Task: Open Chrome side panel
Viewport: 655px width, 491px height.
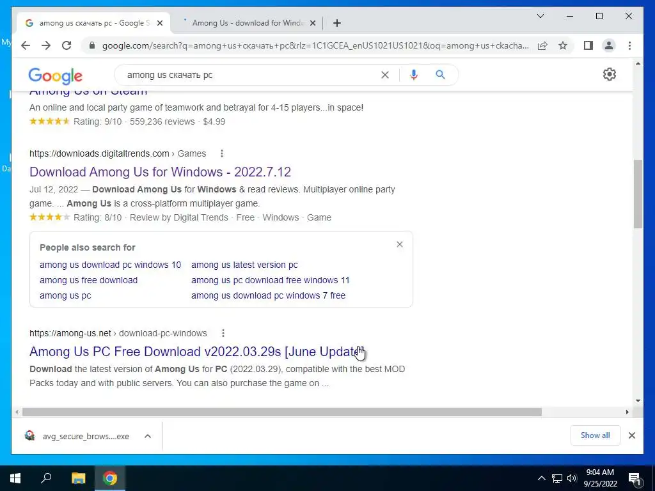Action: click(588, 45)
